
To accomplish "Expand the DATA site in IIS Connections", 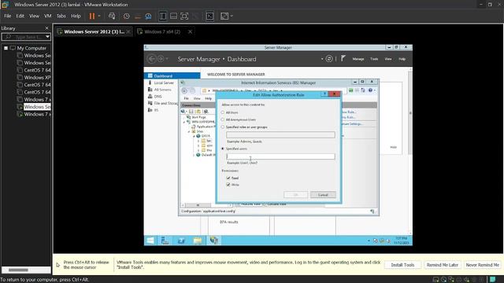I will coord(194,136).
